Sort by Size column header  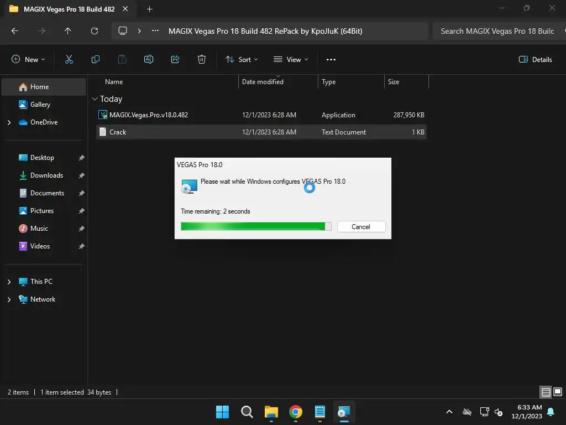click(394, 82)
